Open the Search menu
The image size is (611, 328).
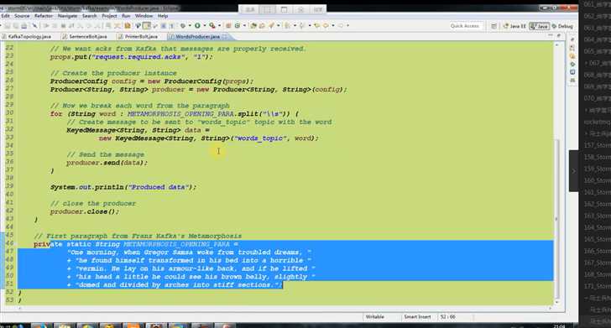tap(89, 16)
